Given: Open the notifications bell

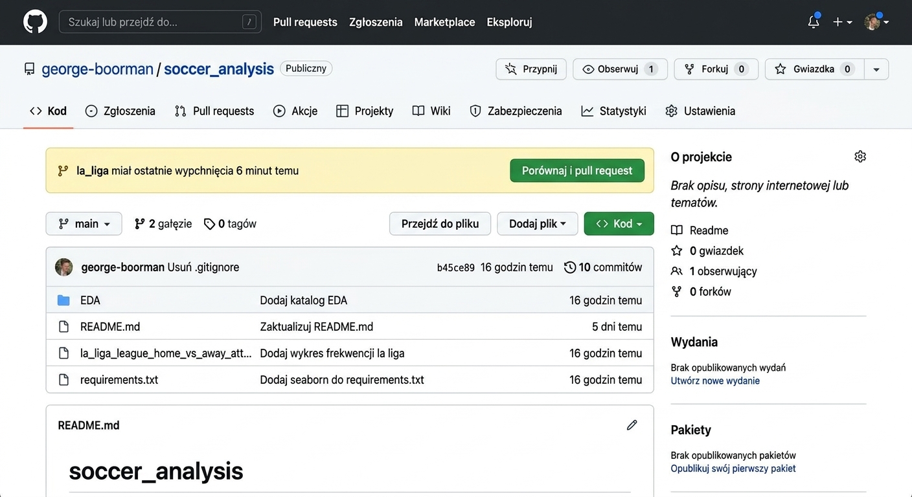Looking at the screenshot, I should (814, 21).
